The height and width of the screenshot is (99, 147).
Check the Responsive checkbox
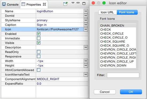tap(39, 56)
